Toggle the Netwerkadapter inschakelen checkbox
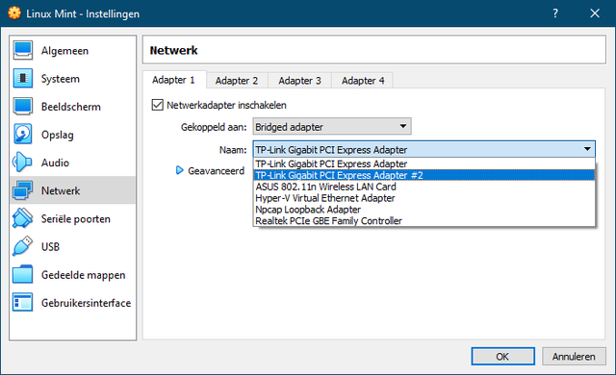 tap(158, 105)
